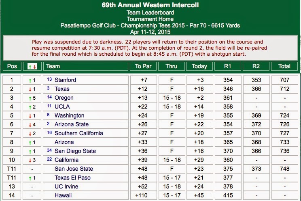Open the Hawaii team link

tap(63, 195)
